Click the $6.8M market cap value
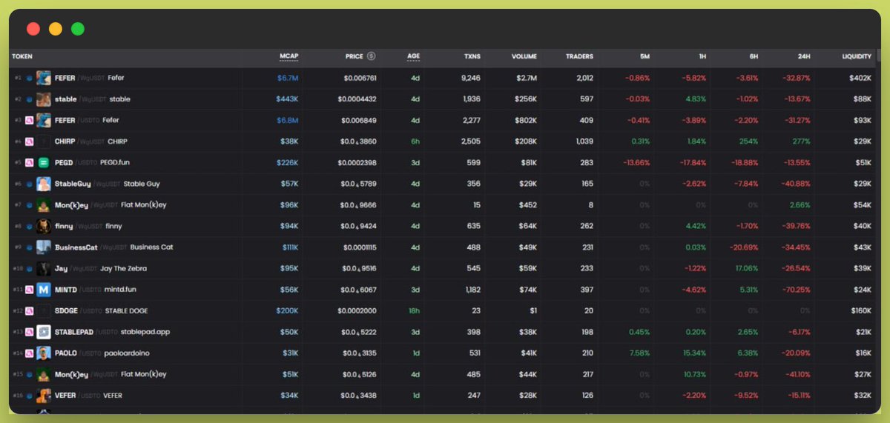This screenshot has width=890, height=423. [287, 120]
